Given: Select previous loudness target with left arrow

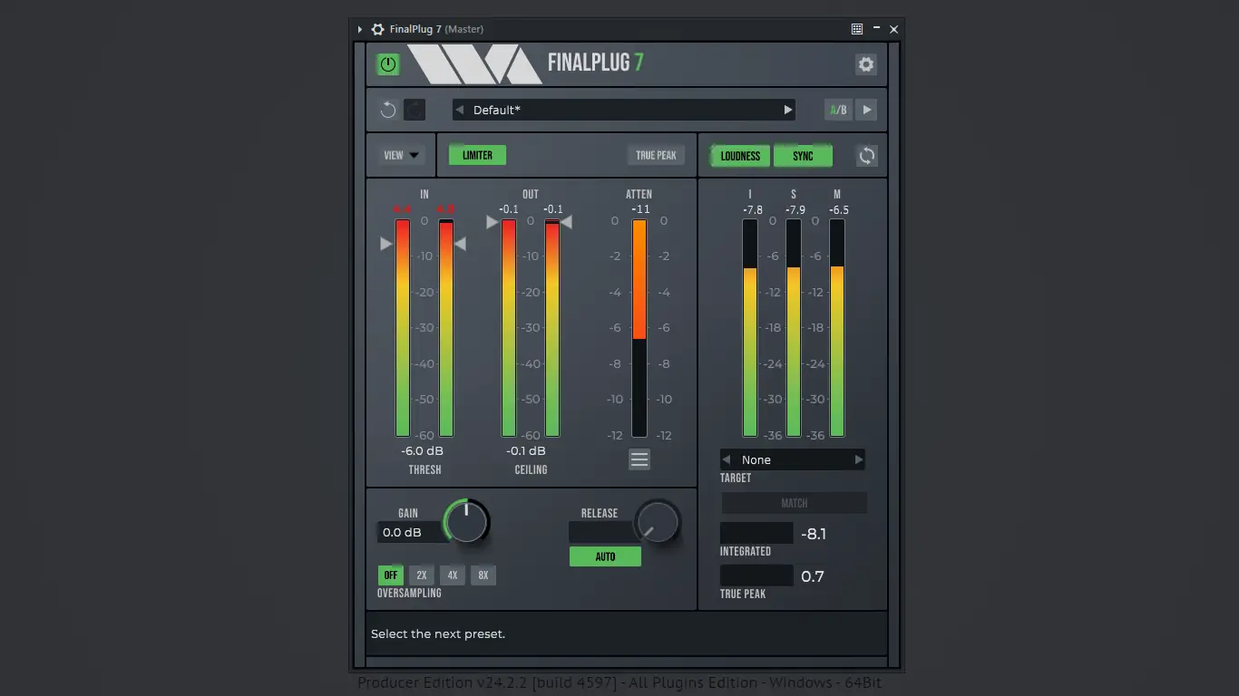Looking at the screenshot, I should click(x=727, y=459).
